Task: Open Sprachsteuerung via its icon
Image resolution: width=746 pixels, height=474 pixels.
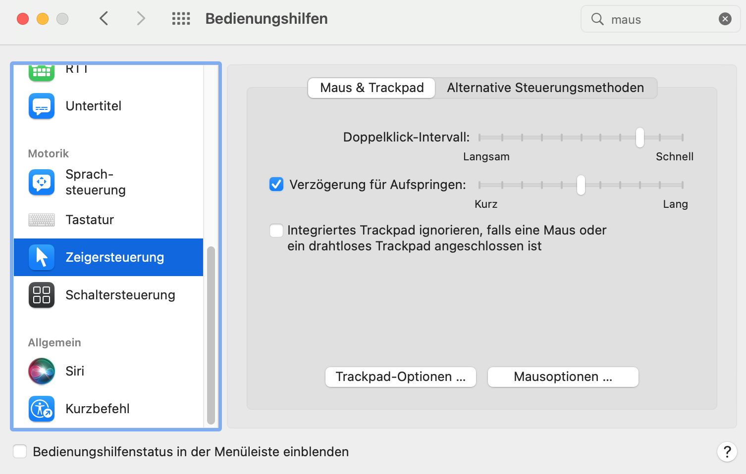Action: point(42,182)
